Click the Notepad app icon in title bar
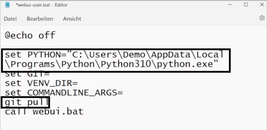This screenshot has width=267, height=130. click(7, 5)
